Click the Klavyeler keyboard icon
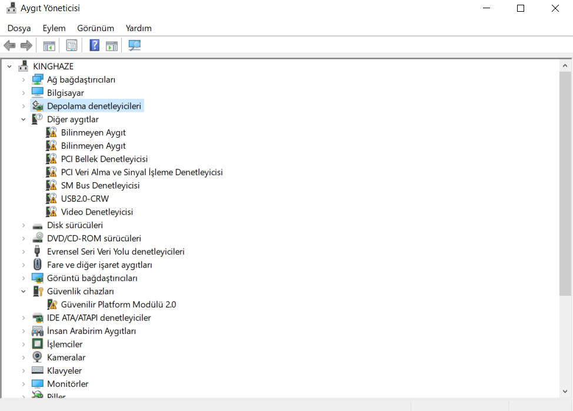573x411 pixels. point(37,370)
